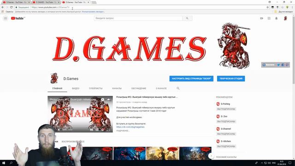295x166 pixels.
Task: Click the green shield extension icon
Action: [x=287, y=7]
